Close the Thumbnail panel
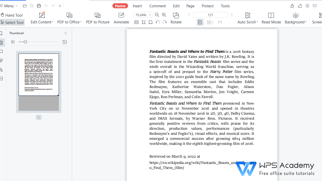This screenshot has height=181, width=322. [66, 33]
